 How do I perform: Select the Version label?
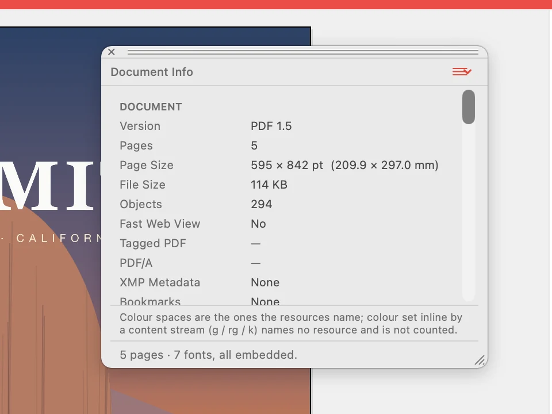140,126
